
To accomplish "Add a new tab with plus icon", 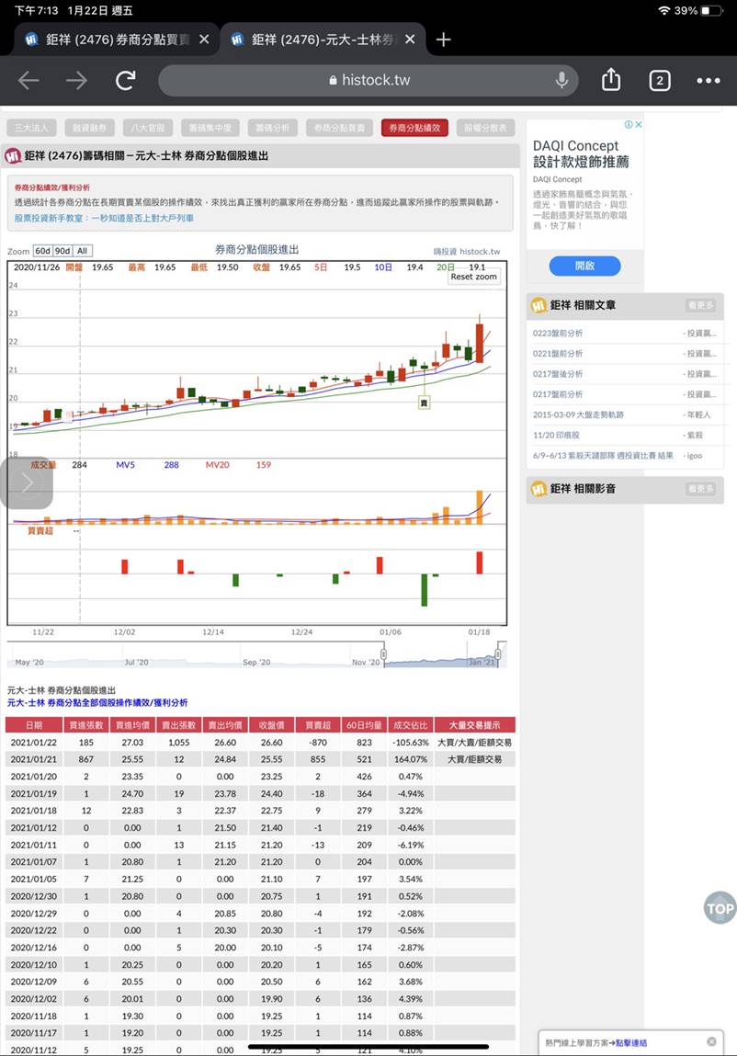I will pyautogui.click(x=444, y=40).
